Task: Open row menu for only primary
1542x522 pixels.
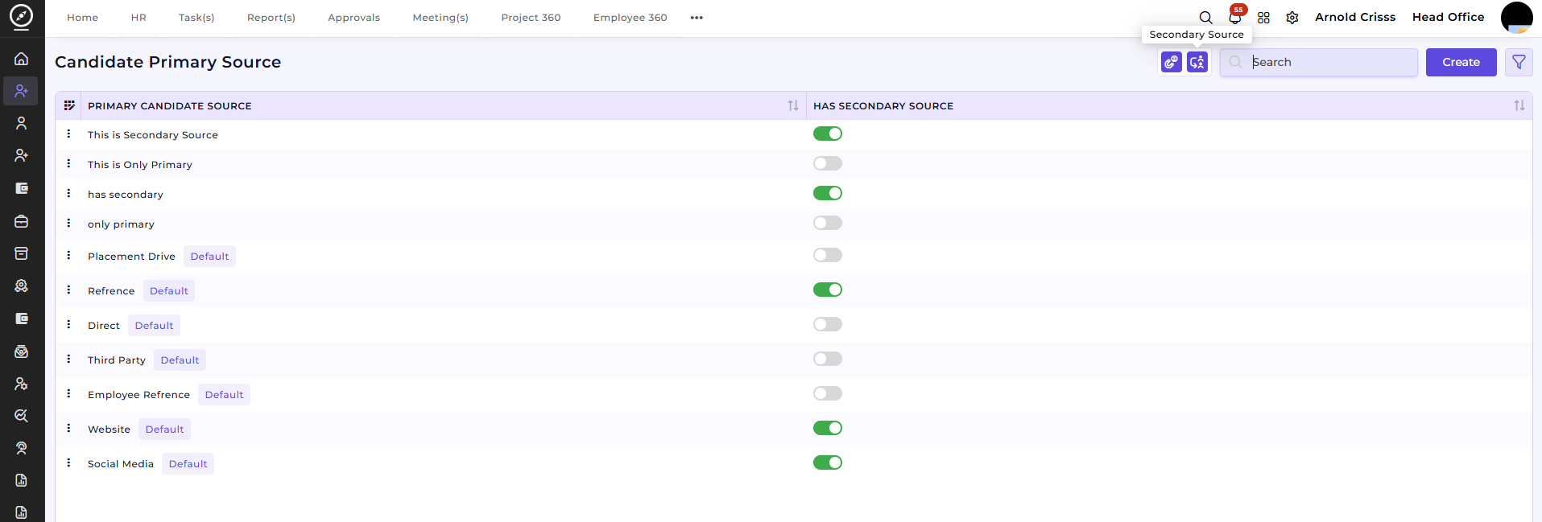Action: (68, 223)
